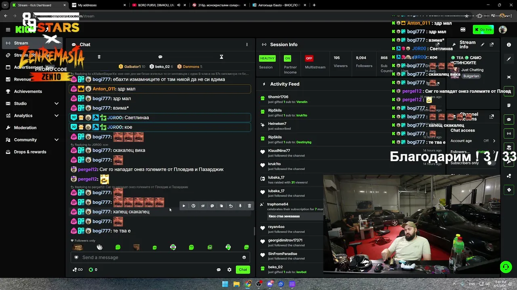Open the Venelin link in Activity Feed
Screen dimensions: 517x290
click(x=302, y=102)
